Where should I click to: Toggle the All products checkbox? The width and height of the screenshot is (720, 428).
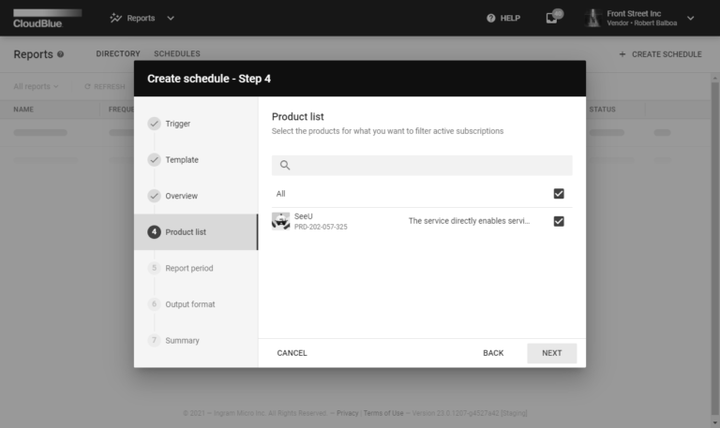[x=559, y=194]
